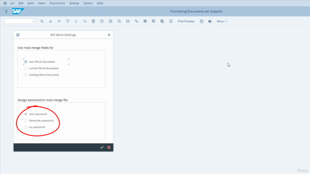Click the 'Assign password to mail merge file' label
This screenshot has width=310, height=174.
tap(43, 100)
